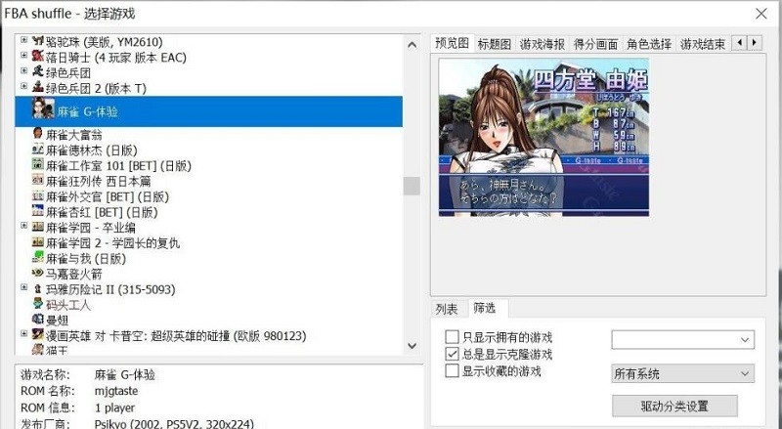Click the 玛雅历险记 II icon
782x429 pixels.
point(38,289)
